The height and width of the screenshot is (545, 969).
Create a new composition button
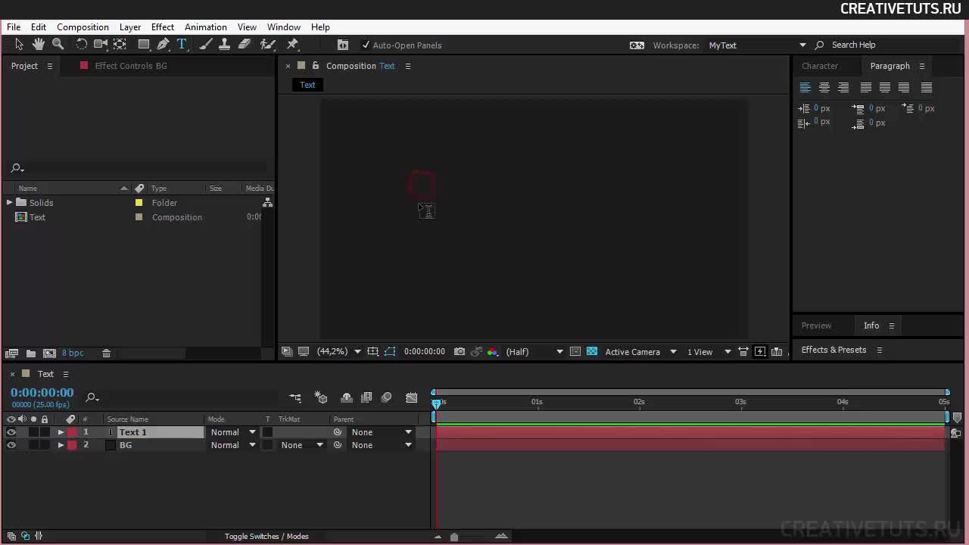(x=49, y=353)
